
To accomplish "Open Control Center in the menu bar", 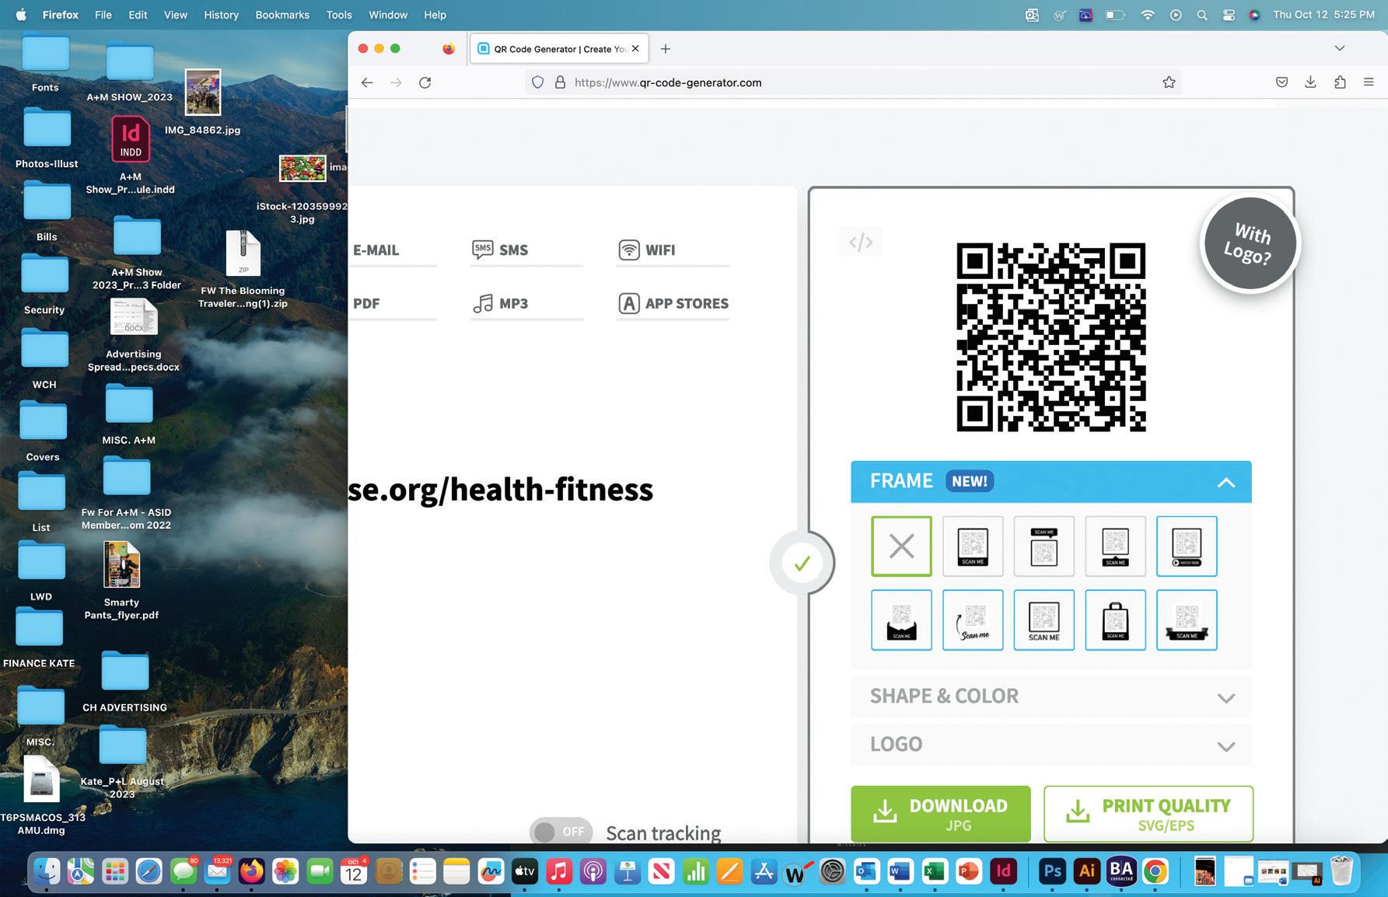I will point(1229,15).
